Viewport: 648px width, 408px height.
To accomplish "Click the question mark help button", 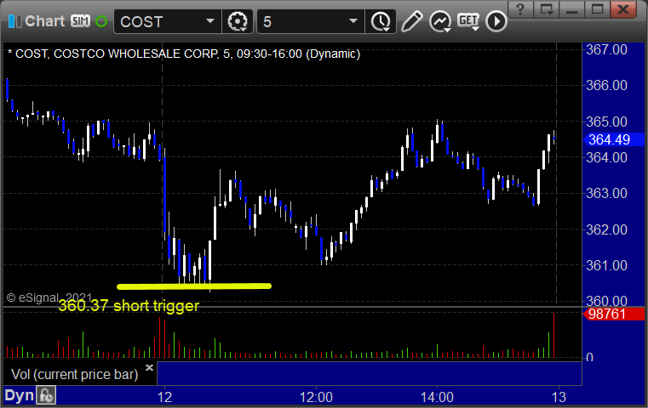I will coord(520,9).
